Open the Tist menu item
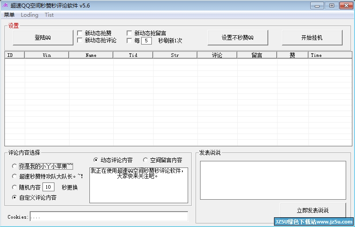The width and height of the screenshot is (355, 227). tap(49, 15)
